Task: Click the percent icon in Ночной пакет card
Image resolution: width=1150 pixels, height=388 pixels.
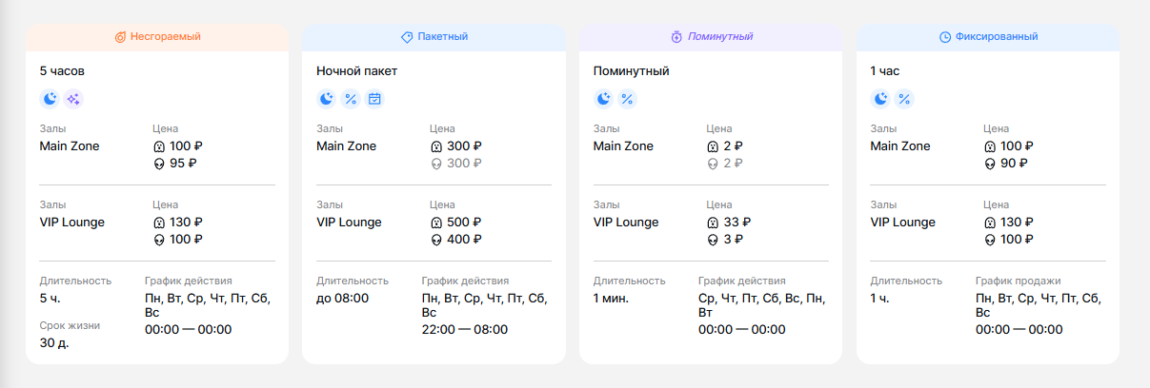Action: (x=351, y=99)
